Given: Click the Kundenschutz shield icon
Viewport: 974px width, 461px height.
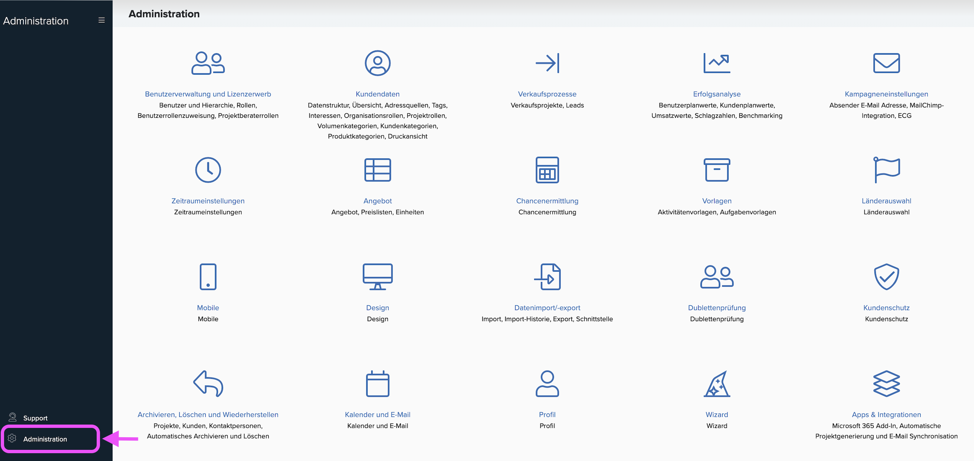Looking at the screenshot, I should 886,277.
